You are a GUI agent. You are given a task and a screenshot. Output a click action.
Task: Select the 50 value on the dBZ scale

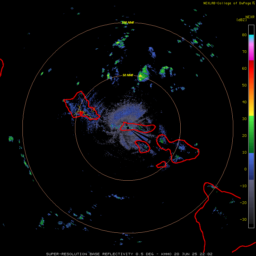tap(244, 85)
